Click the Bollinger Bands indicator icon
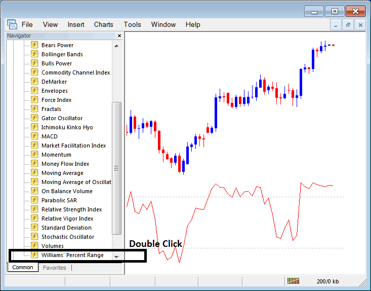 (x=34, y=54)
